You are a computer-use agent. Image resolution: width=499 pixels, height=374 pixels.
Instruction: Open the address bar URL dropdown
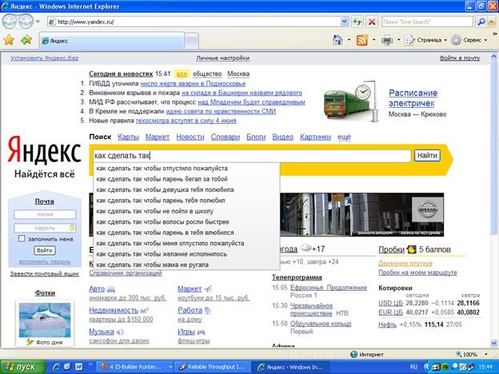(x=343, y=22)
